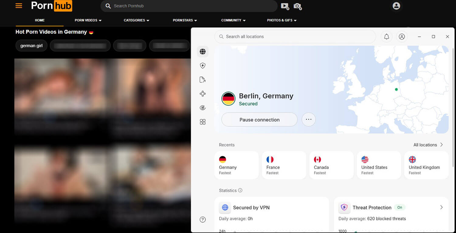This screenshot has width=456, height=233.
Task: Connect to the France recent location
Action: click(x=284, y=165)
